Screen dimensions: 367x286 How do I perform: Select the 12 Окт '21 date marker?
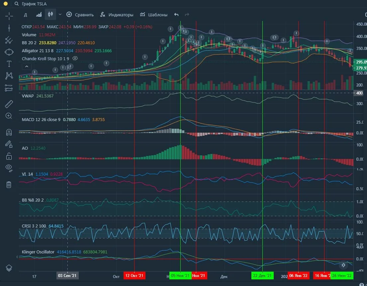point(135,276)
